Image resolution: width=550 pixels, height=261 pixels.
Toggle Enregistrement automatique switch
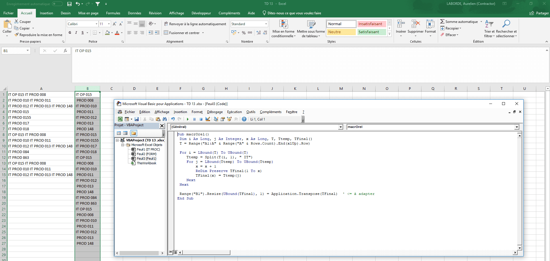pyautogui.click(x=57, y=4)
